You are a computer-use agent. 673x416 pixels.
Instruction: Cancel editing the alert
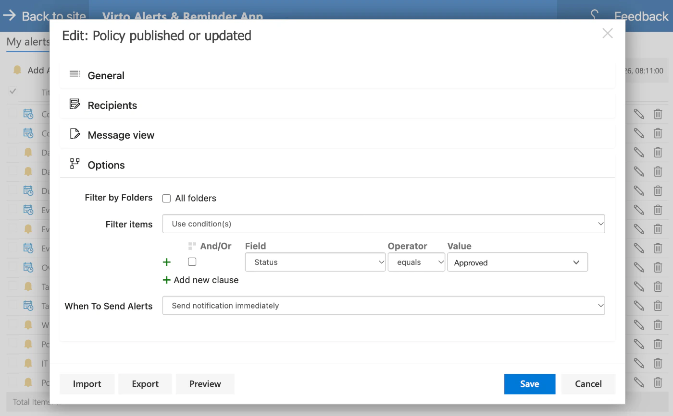[x=588, y=384]
